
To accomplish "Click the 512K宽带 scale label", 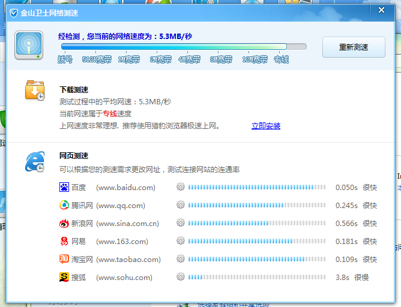I will [x=97, y=59].
